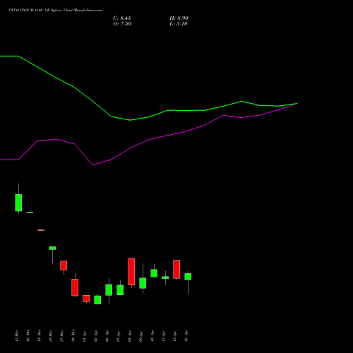Select the red candle for 27 Mar
The image size is (353, 353).
[x=64, y=265]
